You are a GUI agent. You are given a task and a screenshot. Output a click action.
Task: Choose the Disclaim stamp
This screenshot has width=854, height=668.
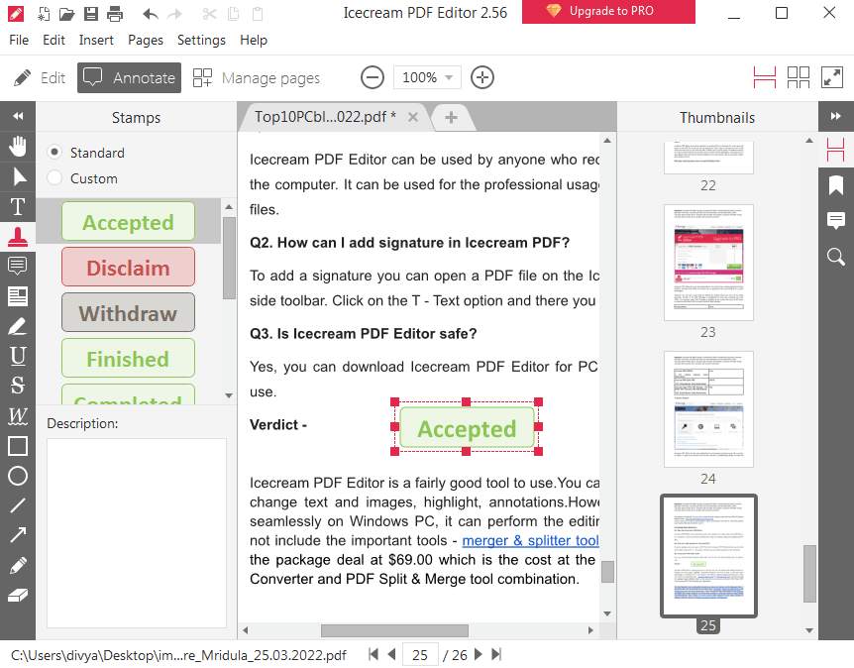[x=128, y=267]
